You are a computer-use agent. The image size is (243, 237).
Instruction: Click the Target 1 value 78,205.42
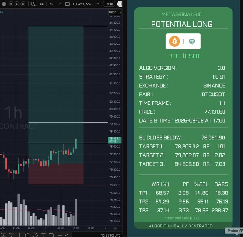187,147
